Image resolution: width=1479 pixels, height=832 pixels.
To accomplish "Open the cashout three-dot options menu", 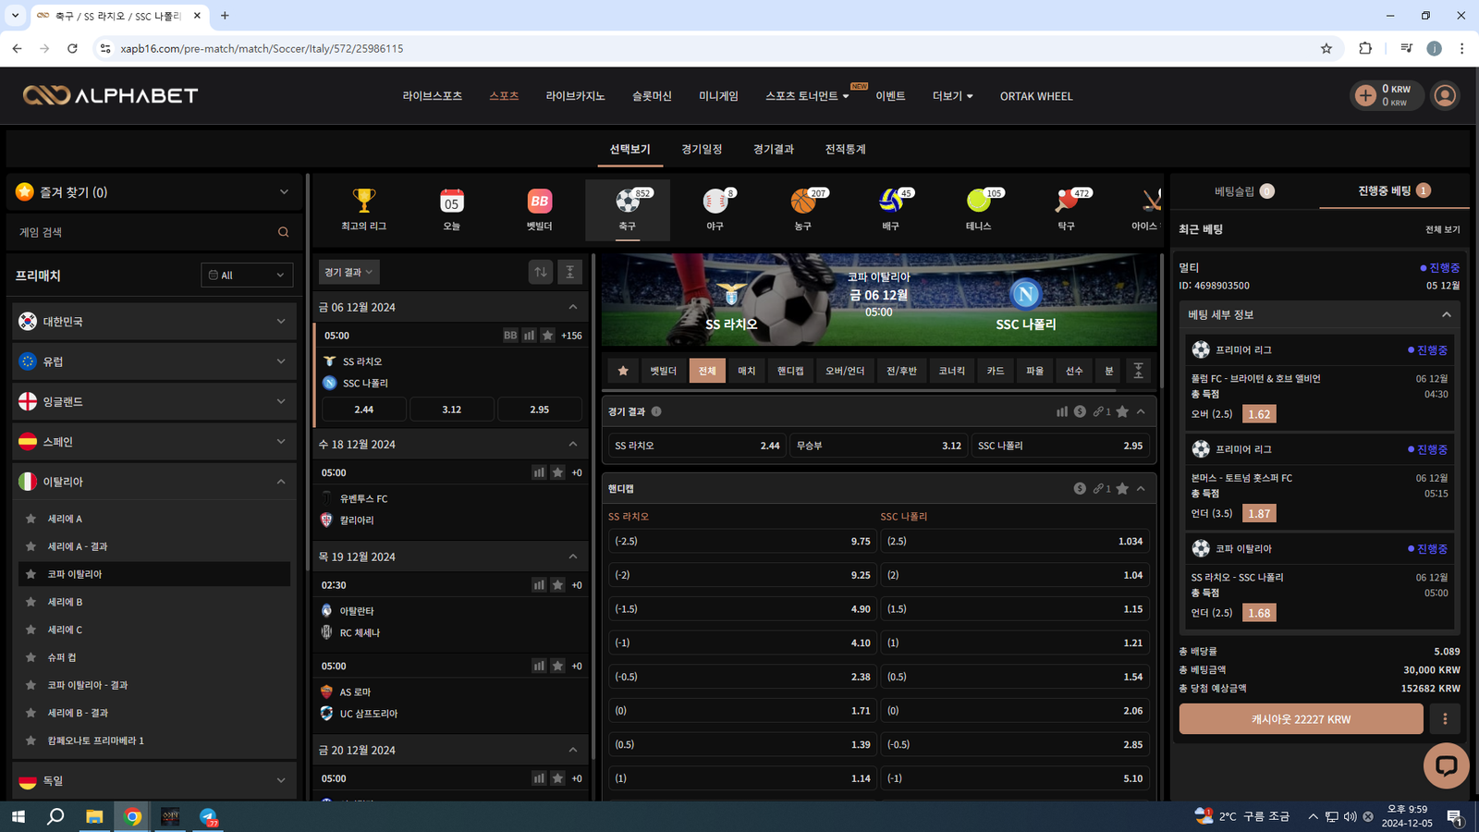I will (x=1445, y=719).
